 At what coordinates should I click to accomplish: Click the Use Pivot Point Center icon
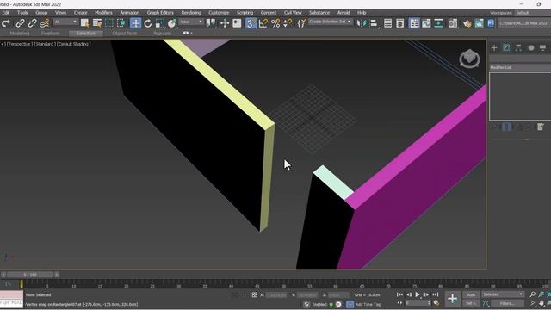click(x=211, y=23)
